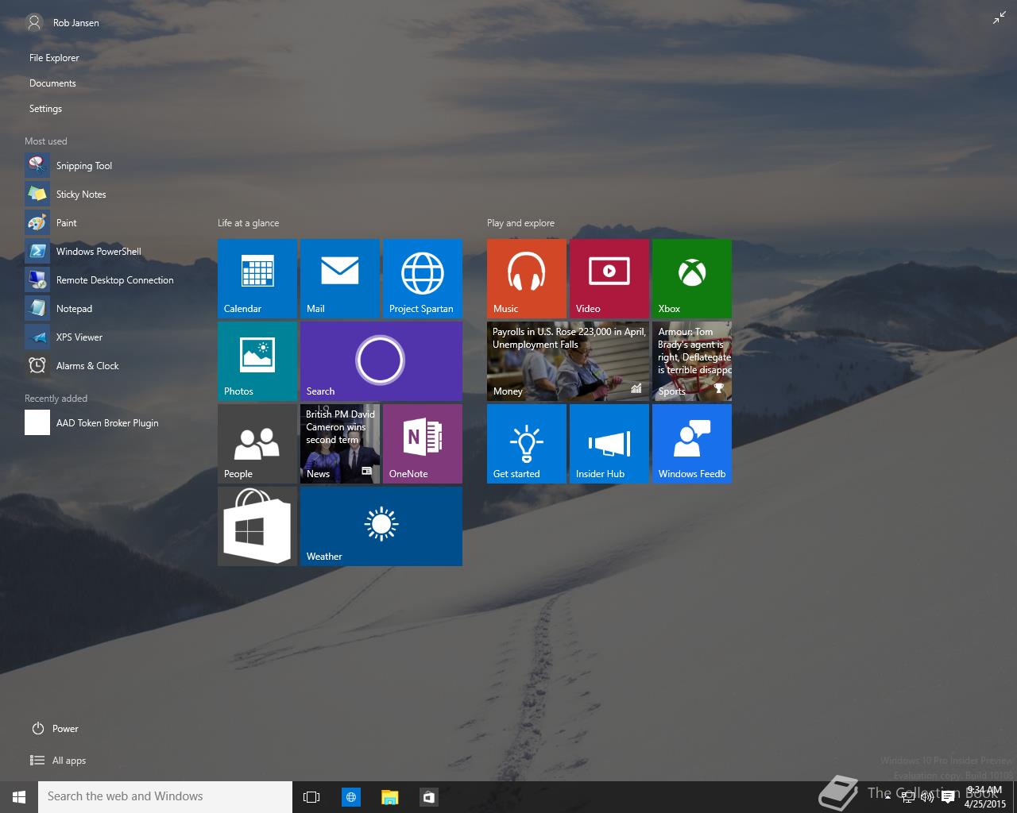Image resolution: width=1017 pixels, height=813 pixels.
Task: Open the Weather tile
Action: 381,526
